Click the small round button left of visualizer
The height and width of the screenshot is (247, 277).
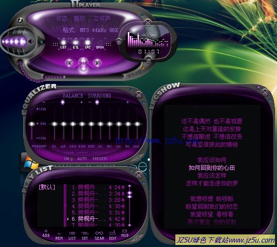click(119, 42)
